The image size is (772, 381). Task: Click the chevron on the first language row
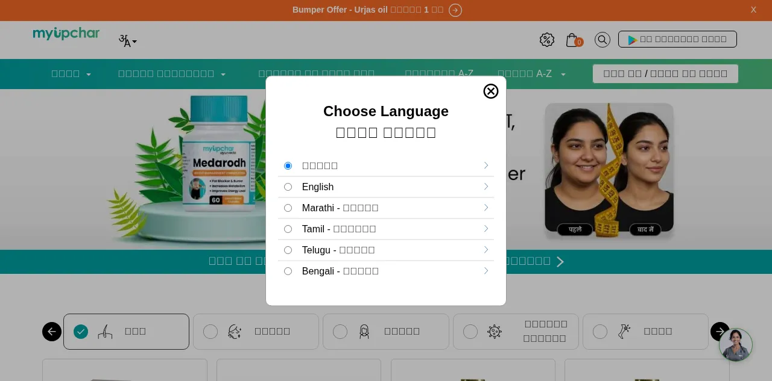pos(486,166)
